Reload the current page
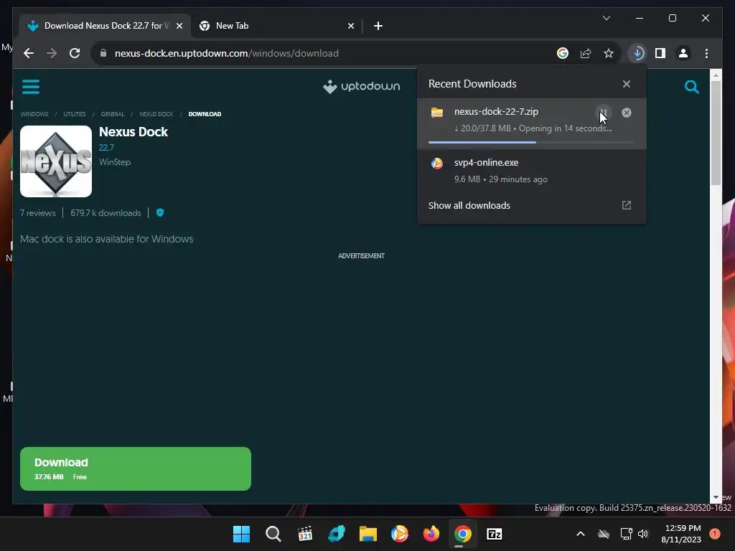 (x=75, y=53)
